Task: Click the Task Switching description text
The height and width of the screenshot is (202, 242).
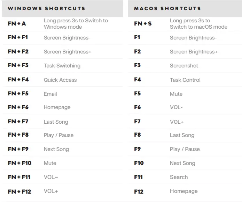Action: coord(62,66)
